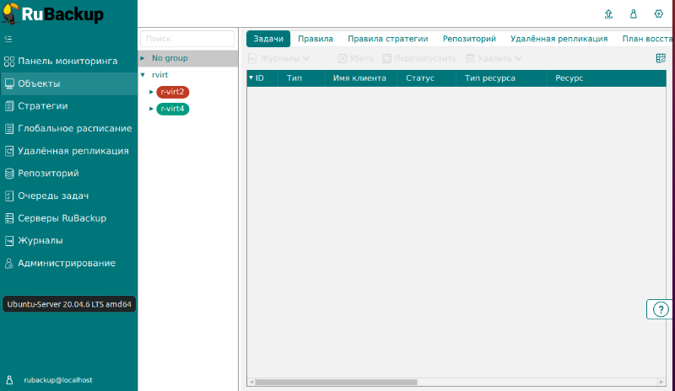Expand the r-virt2 client node
Viewport: 675px width, 391px height.
pos(151,92)
